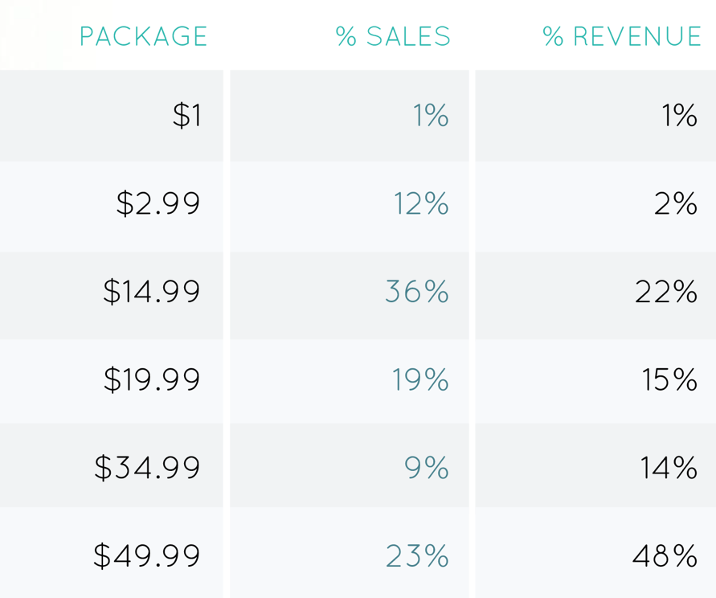Click the 12% sales value
The width and height of the screenshot is (716, 598).
(421, 204)
